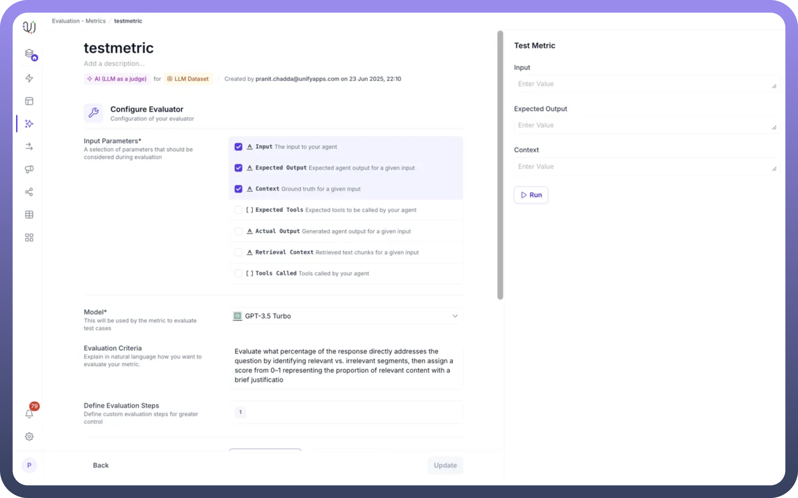This screenshot has height=498, width=798.
Task: Open the notifications bell icon
Action: click(29, 414)
